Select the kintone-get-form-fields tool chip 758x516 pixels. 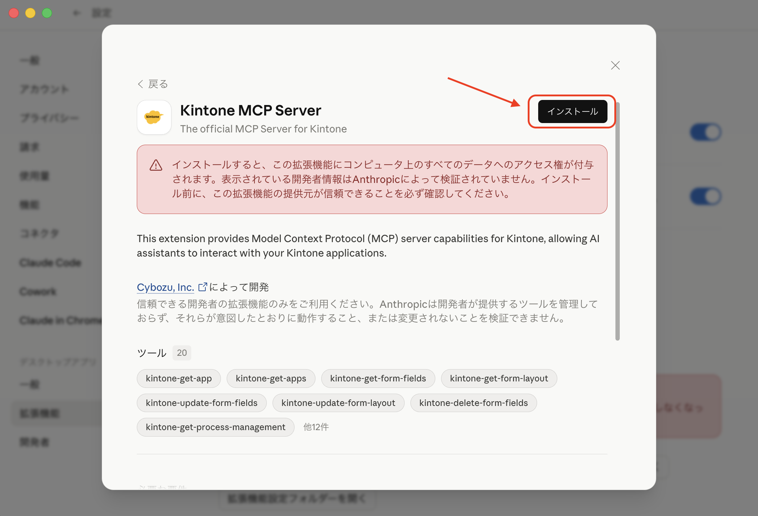tap(378, 379)
